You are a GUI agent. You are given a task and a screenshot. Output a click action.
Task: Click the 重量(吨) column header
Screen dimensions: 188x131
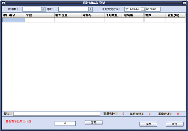[176, 15]
